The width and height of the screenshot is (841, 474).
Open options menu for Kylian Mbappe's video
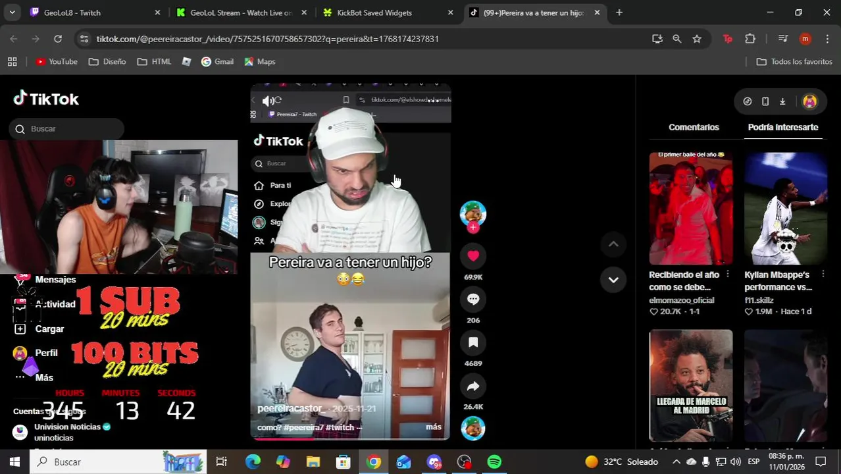tap(822, 274)
